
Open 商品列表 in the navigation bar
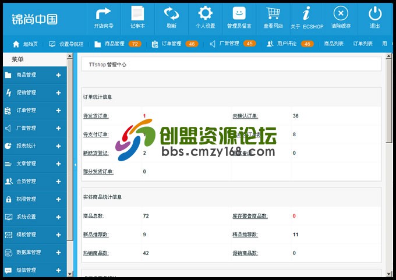click(x=334, y=44)
